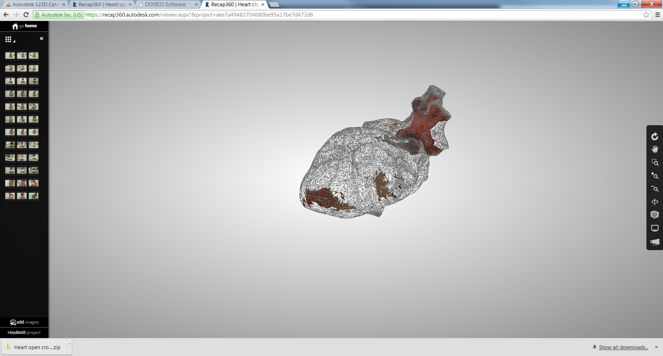Click the go home button
Image resolution: width=663 pixels, height=356 pixels.
point(24,26)
